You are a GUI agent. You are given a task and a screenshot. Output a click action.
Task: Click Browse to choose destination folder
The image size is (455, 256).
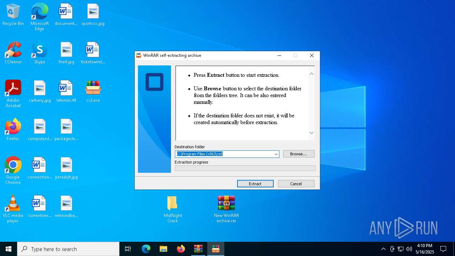pyautogui.click(x=299, y=154)
